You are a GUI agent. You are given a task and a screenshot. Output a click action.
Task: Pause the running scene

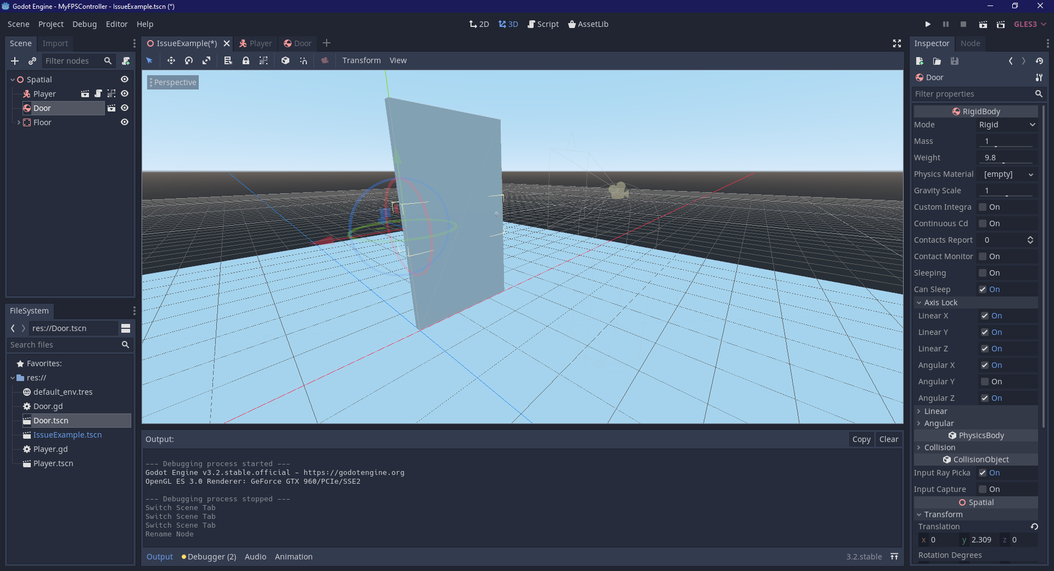click(946, 24)
